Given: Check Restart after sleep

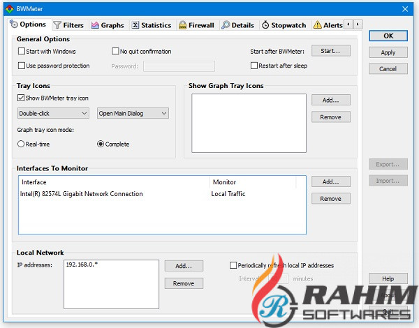Looking at the screenshot, I should pos(254,66).
